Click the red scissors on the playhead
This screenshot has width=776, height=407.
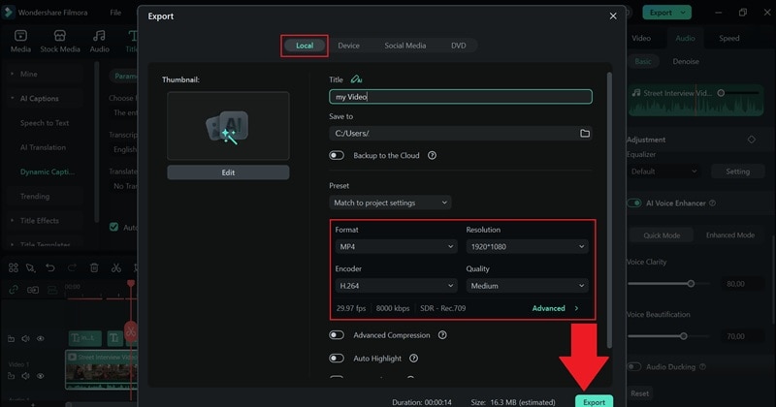[x=131, y=330]
